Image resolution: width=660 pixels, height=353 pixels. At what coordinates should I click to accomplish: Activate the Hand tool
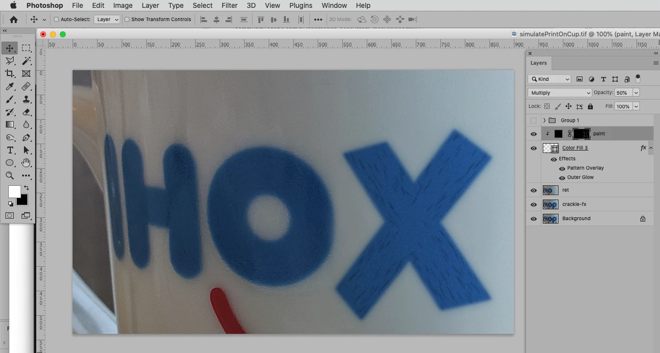point(26,163)
